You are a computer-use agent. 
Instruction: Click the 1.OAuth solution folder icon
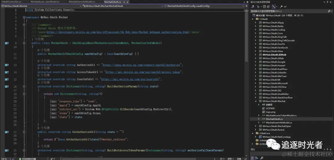pos(257,19)
